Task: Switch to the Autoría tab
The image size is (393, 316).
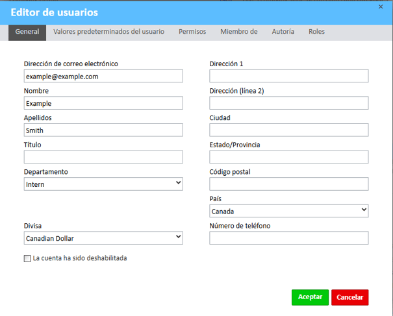Action: pyautogui.click(x=283, y=32)
